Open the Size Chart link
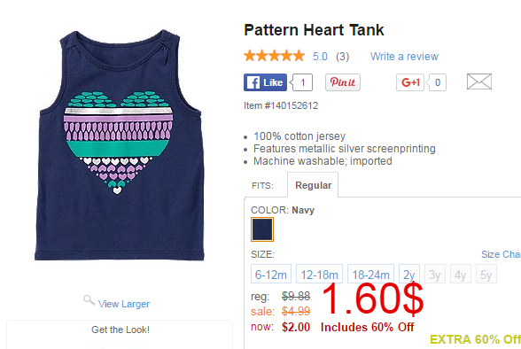This screenshot has width=521, height=349. click(502, 254)
